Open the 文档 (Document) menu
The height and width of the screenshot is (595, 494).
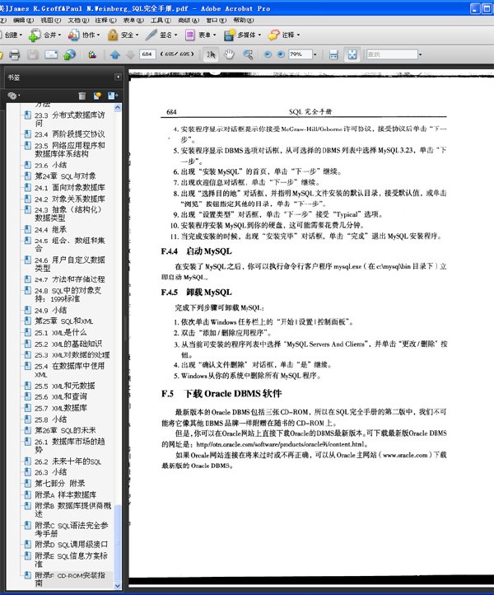click(78, 20)
